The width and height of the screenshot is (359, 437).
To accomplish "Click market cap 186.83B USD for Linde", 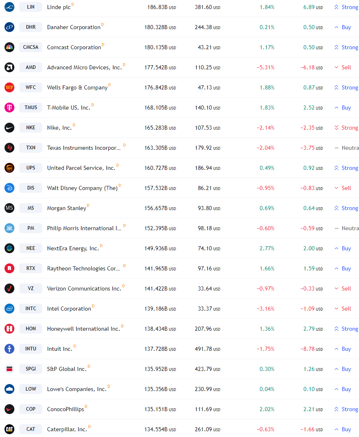I will (161, 7).
